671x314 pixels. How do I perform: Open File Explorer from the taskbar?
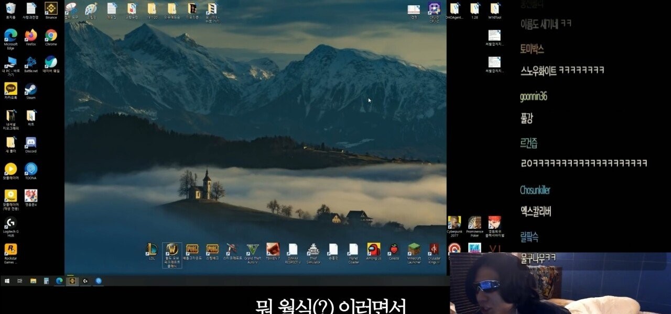[33, 281]
